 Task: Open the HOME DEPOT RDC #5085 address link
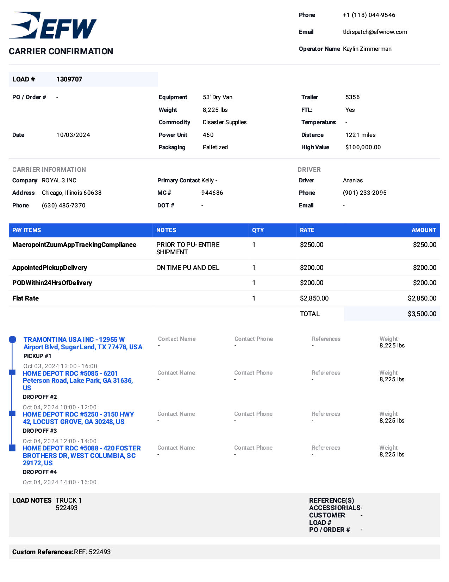pyautogui.click(x=78, y=381)
